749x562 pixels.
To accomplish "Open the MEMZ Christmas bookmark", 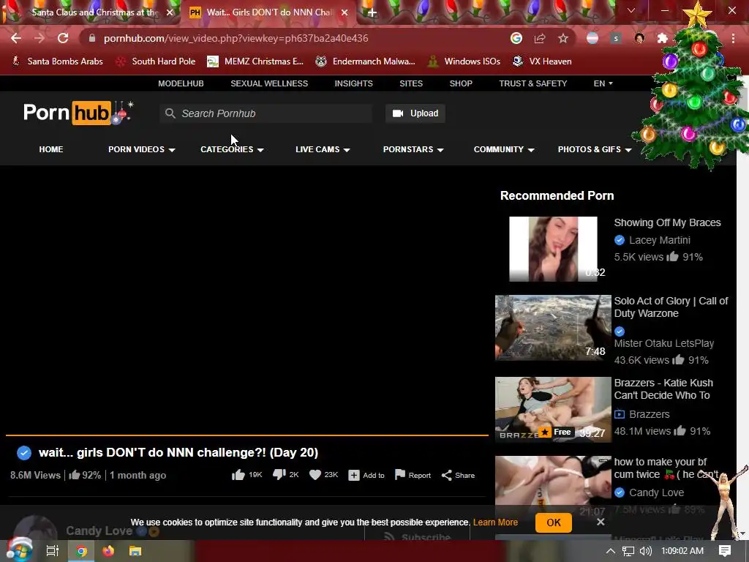I will [x=255, y=61].
